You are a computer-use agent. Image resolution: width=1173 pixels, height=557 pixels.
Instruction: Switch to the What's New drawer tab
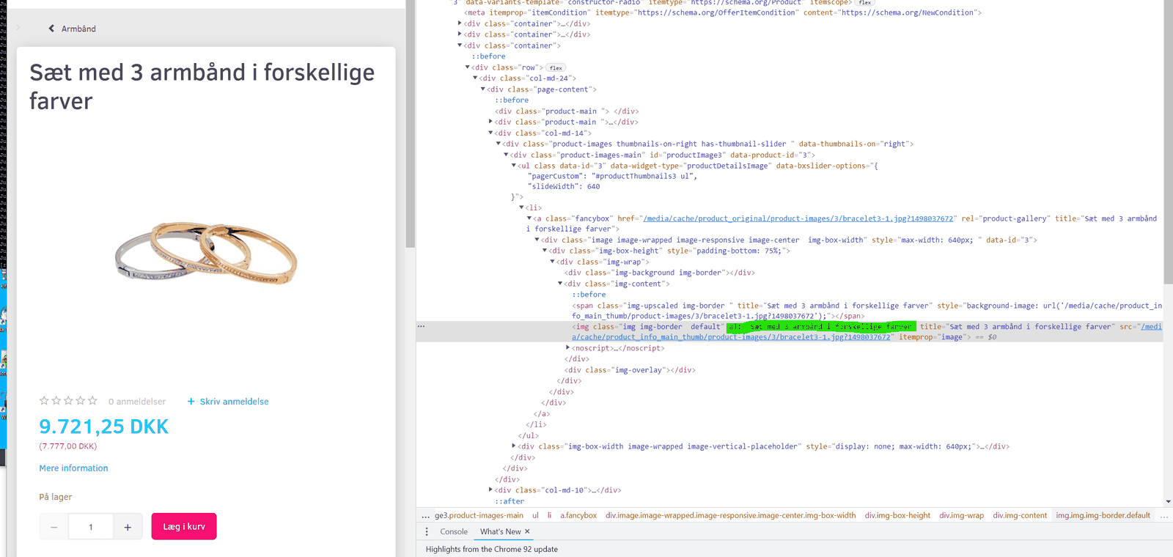pos(501,532)
